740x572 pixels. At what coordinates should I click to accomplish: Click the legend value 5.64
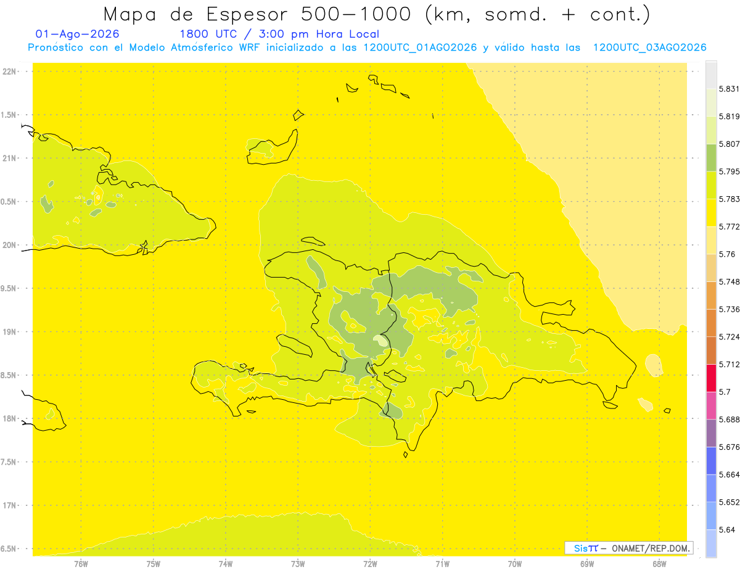pos(727,529)
